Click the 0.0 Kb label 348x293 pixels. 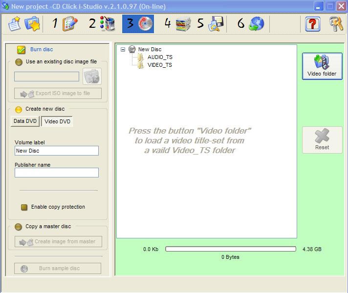[x=151, y=249]
